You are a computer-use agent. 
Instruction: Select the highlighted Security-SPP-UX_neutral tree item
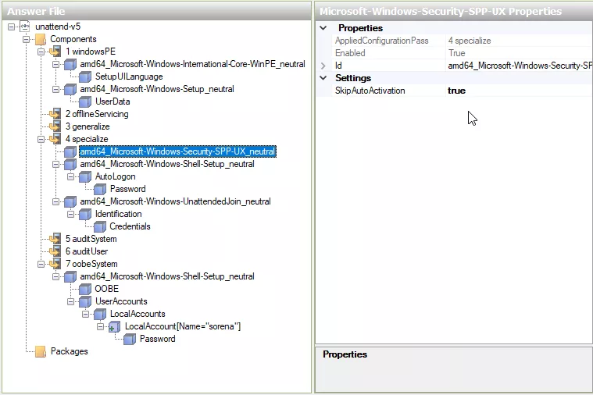coord(178,151)
